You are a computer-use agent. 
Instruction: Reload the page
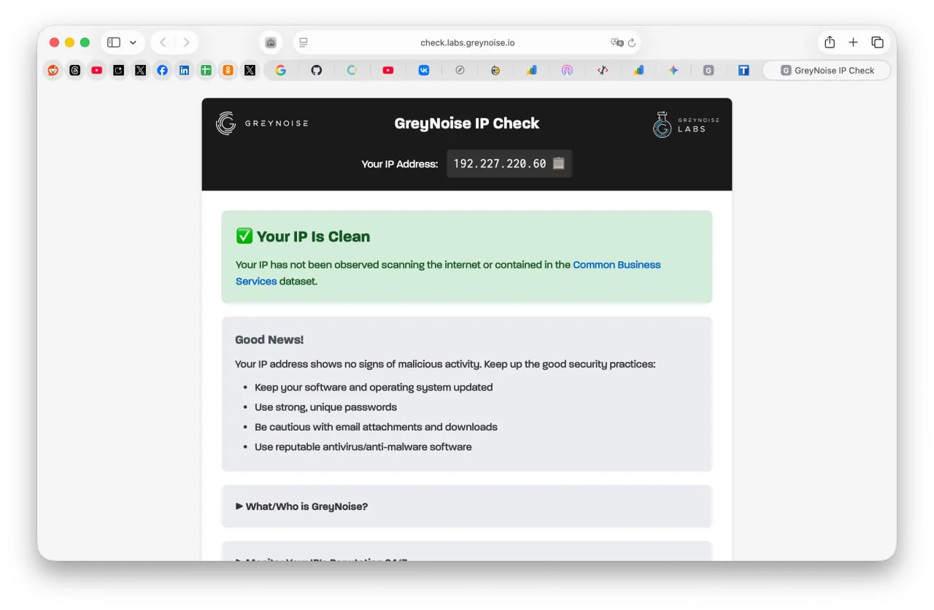pyautogui.click(x=632, y=43)
